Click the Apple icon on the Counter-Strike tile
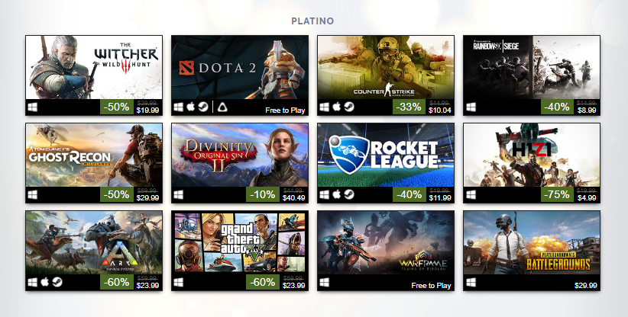 point(337,107)
